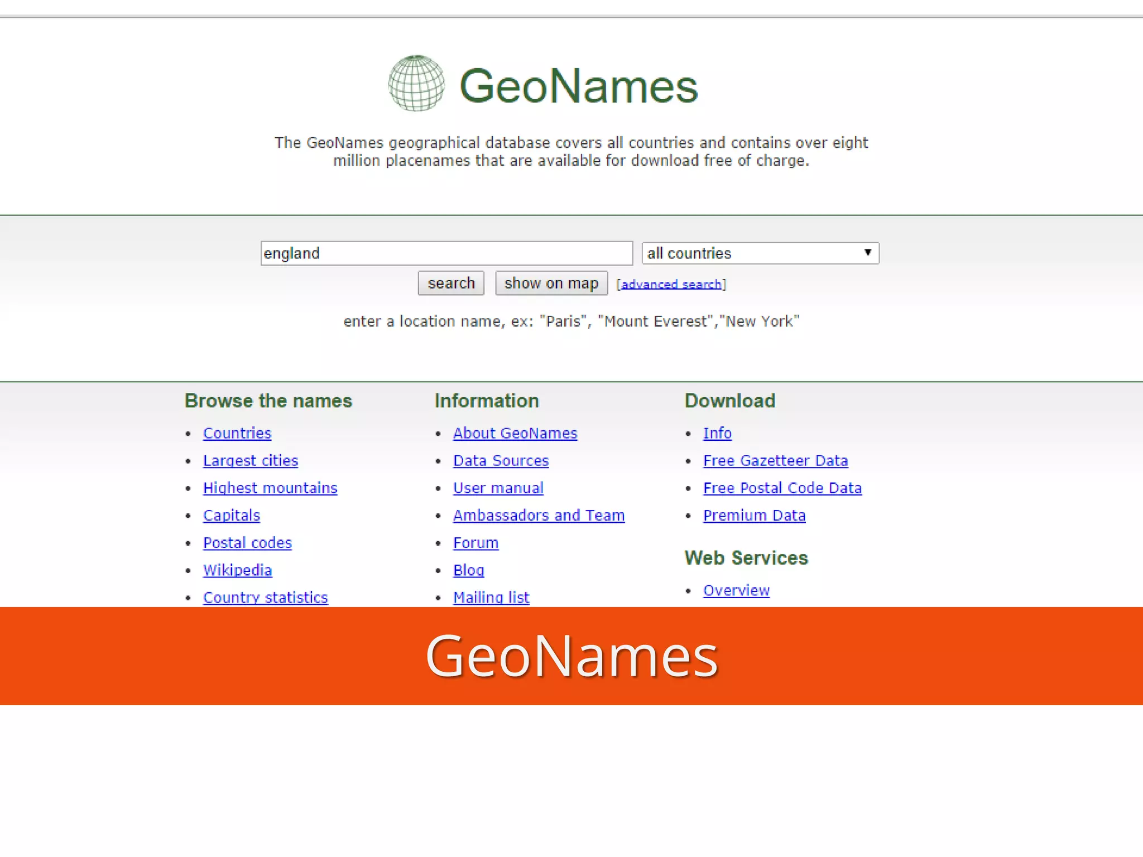
Task: Click the GeoNames database description paragraph
Action: pos(571,152)
